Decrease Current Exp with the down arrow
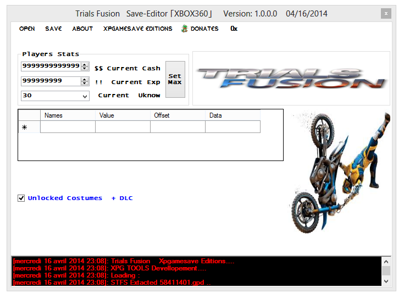This screenshot has height=299, width=404. point(85,84)
